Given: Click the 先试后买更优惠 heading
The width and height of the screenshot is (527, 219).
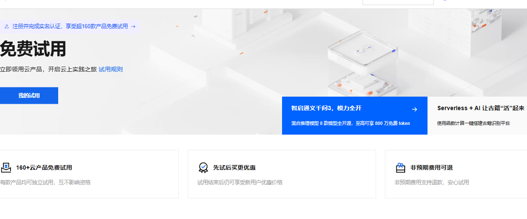Looking at the screenshot, I should [x=234, y=168].
